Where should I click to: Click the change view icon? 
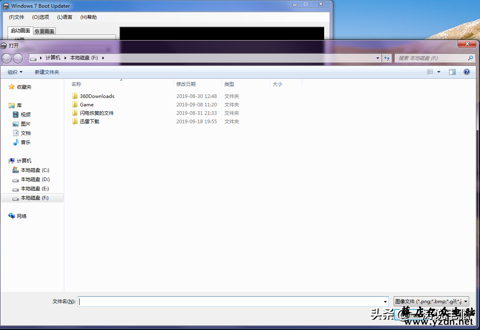coord(430,72)
